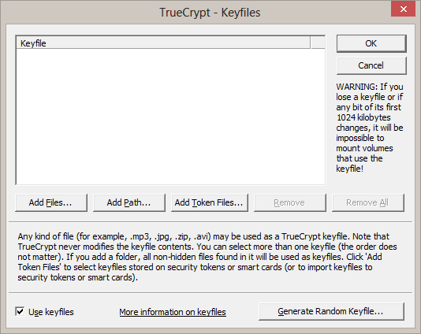The height and width of the screenshot is (334, 421).
Task: Open More information on keyfiles link
Action: (173, 312)
